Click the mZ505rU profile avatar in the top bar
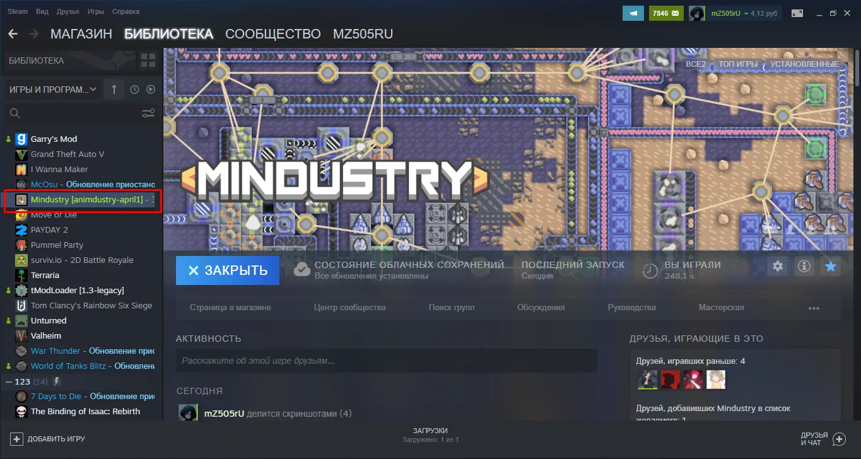 [x=696, y=13]
